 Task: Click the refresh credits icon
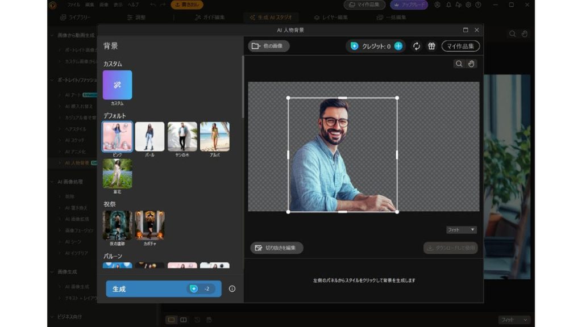(417, 46)
